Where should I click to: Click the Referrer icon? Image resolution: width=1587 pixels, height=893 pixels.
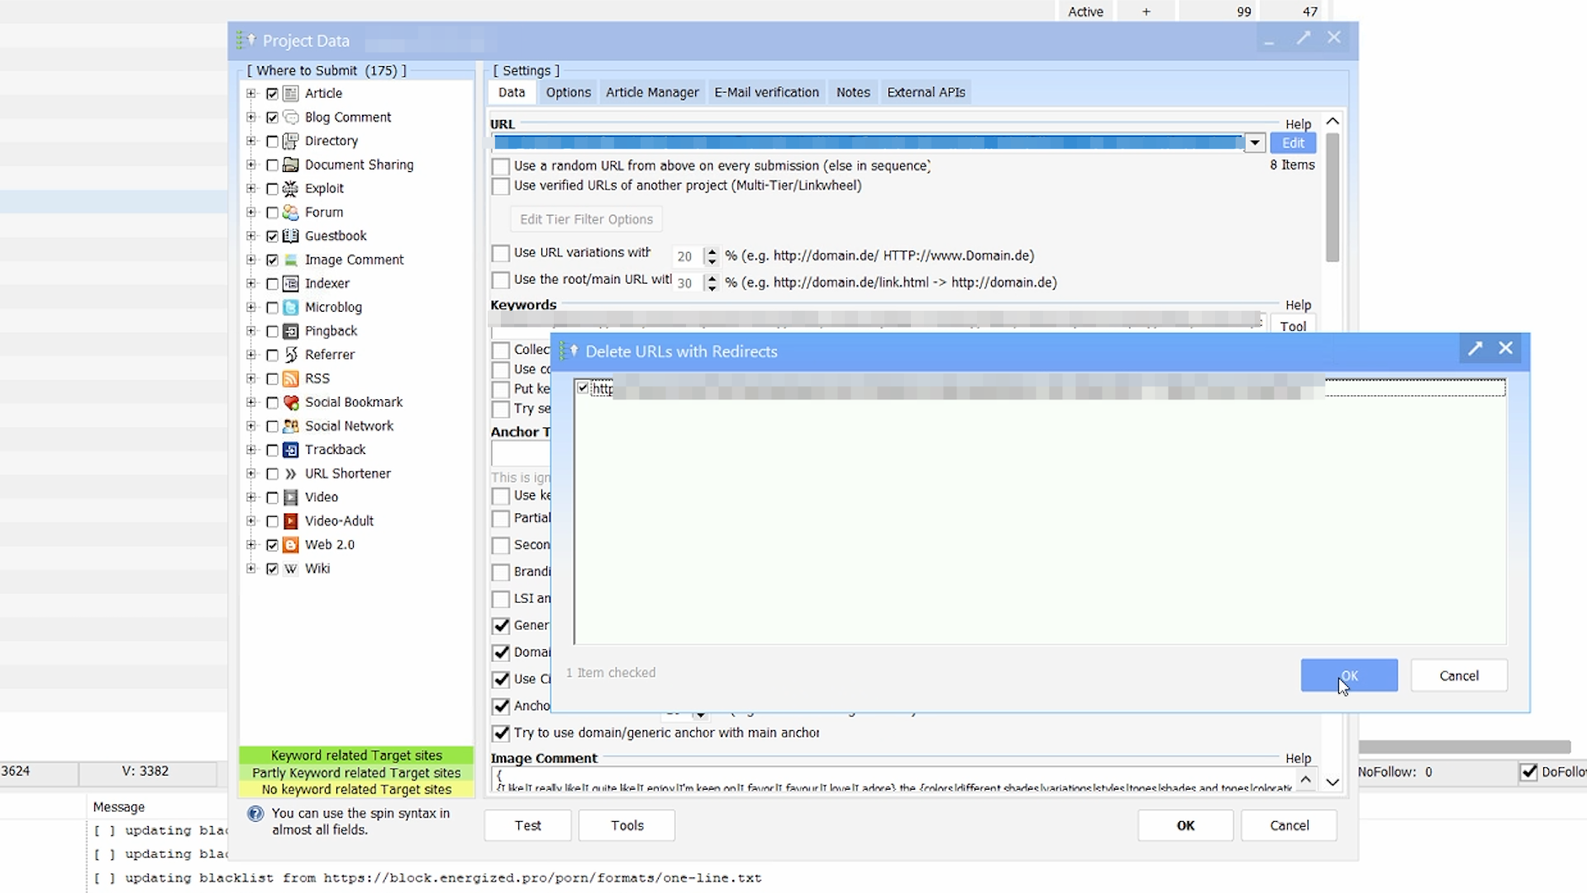point(291,355)
